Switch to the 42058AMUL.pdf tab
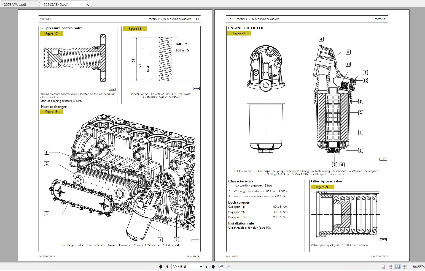Screen dimensions: 425x271 [x=17, y=4]
